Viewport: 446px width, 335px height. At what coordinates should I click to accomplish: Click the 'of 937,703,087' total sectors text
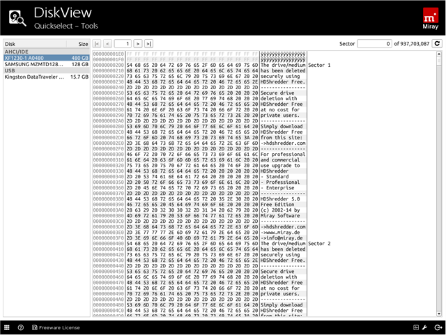pos(411,44)
